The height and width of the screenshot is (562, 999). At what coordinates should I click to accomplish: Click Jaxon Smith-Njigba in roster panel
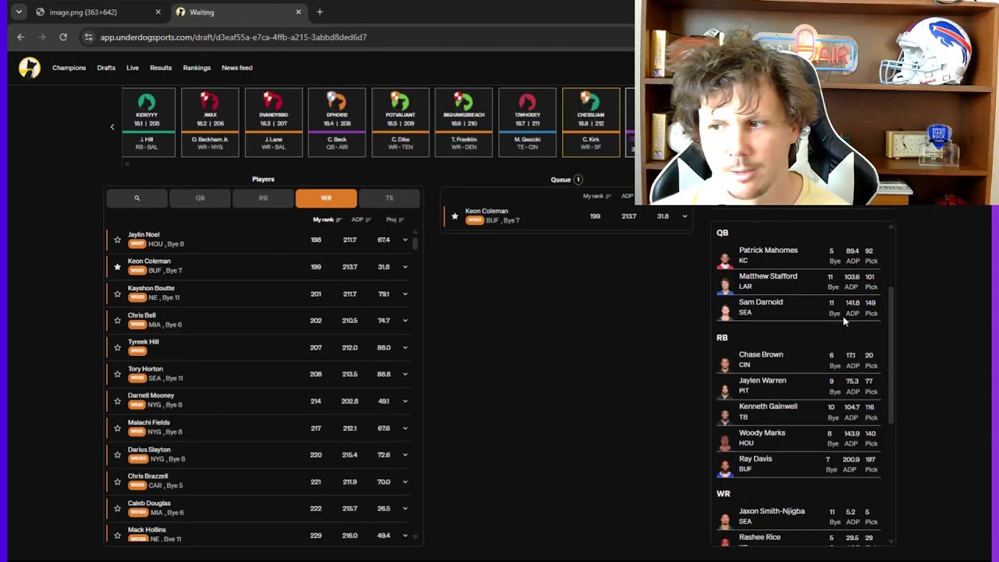coord(798,517)
